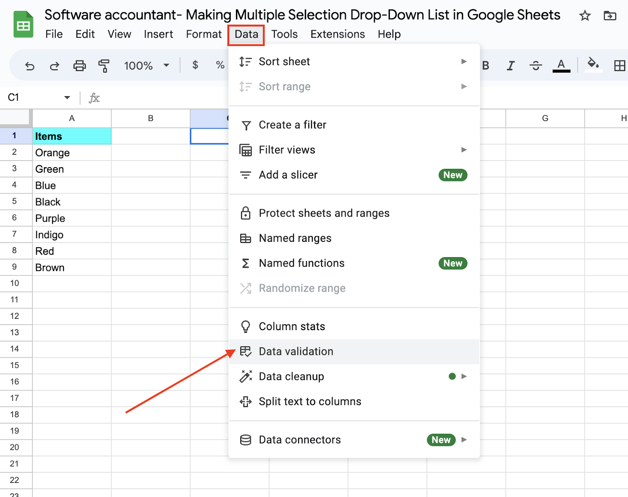Select Protect sheets and ranges
Image resolution: width=628 pixels, height=497 pixels.
(x=354, y=213)
